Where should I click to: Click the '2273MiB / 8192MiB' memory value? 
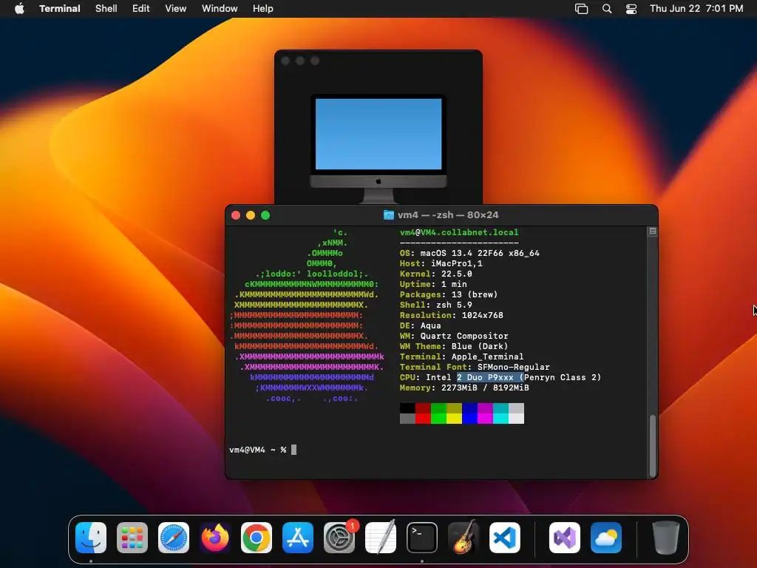485,388
